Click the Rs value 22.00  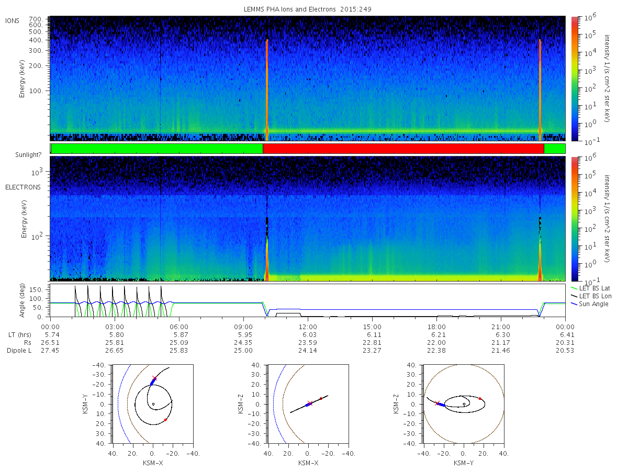coord(436,342)
